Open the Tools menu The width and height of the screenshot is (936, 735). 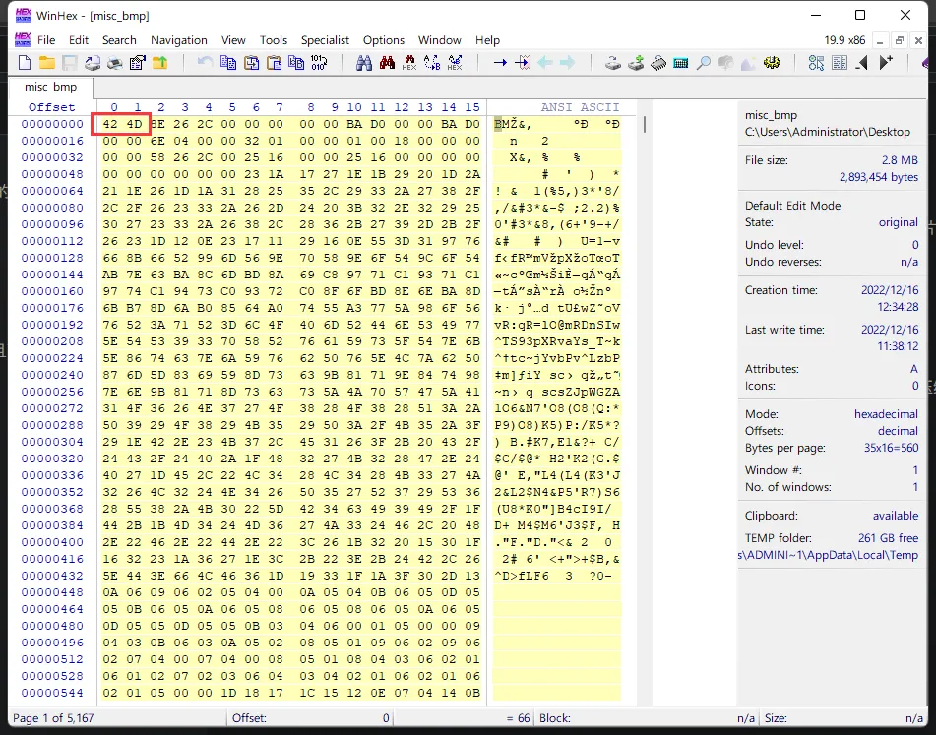point(274,40)
